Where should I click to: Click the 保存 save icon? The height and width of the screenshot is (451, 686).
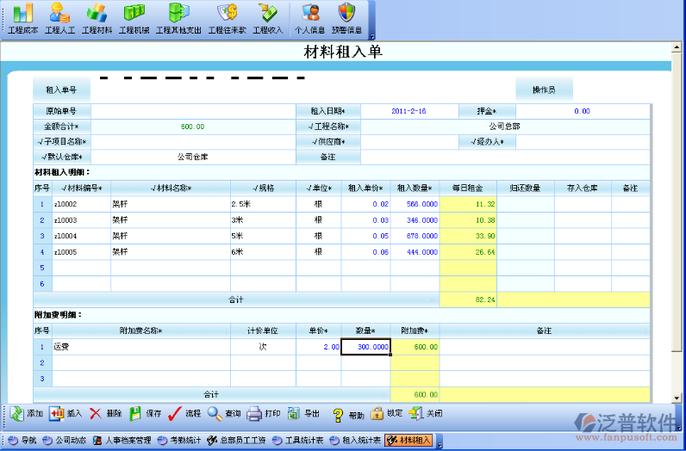click(135, 413)
